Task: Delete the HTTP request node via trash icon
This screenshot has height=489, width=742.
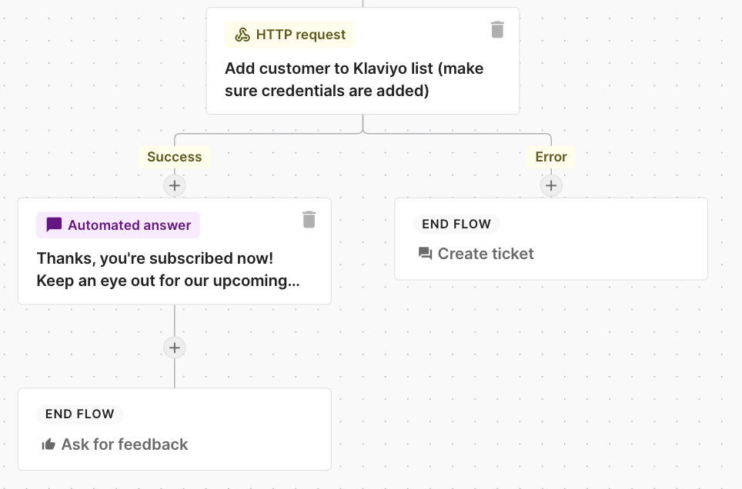Action: click(497, 28)
